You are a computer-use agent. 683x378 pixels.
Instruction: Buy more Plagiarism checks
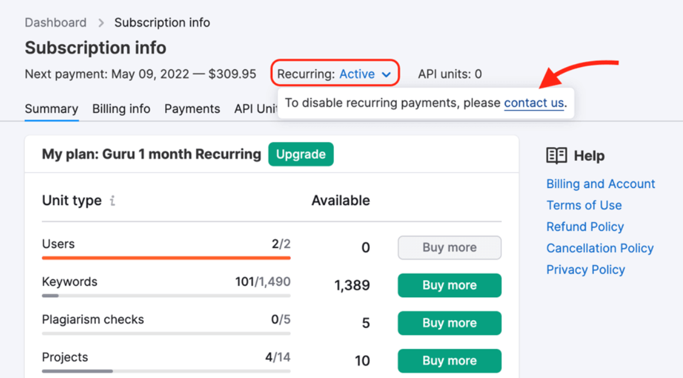point(449,323)
